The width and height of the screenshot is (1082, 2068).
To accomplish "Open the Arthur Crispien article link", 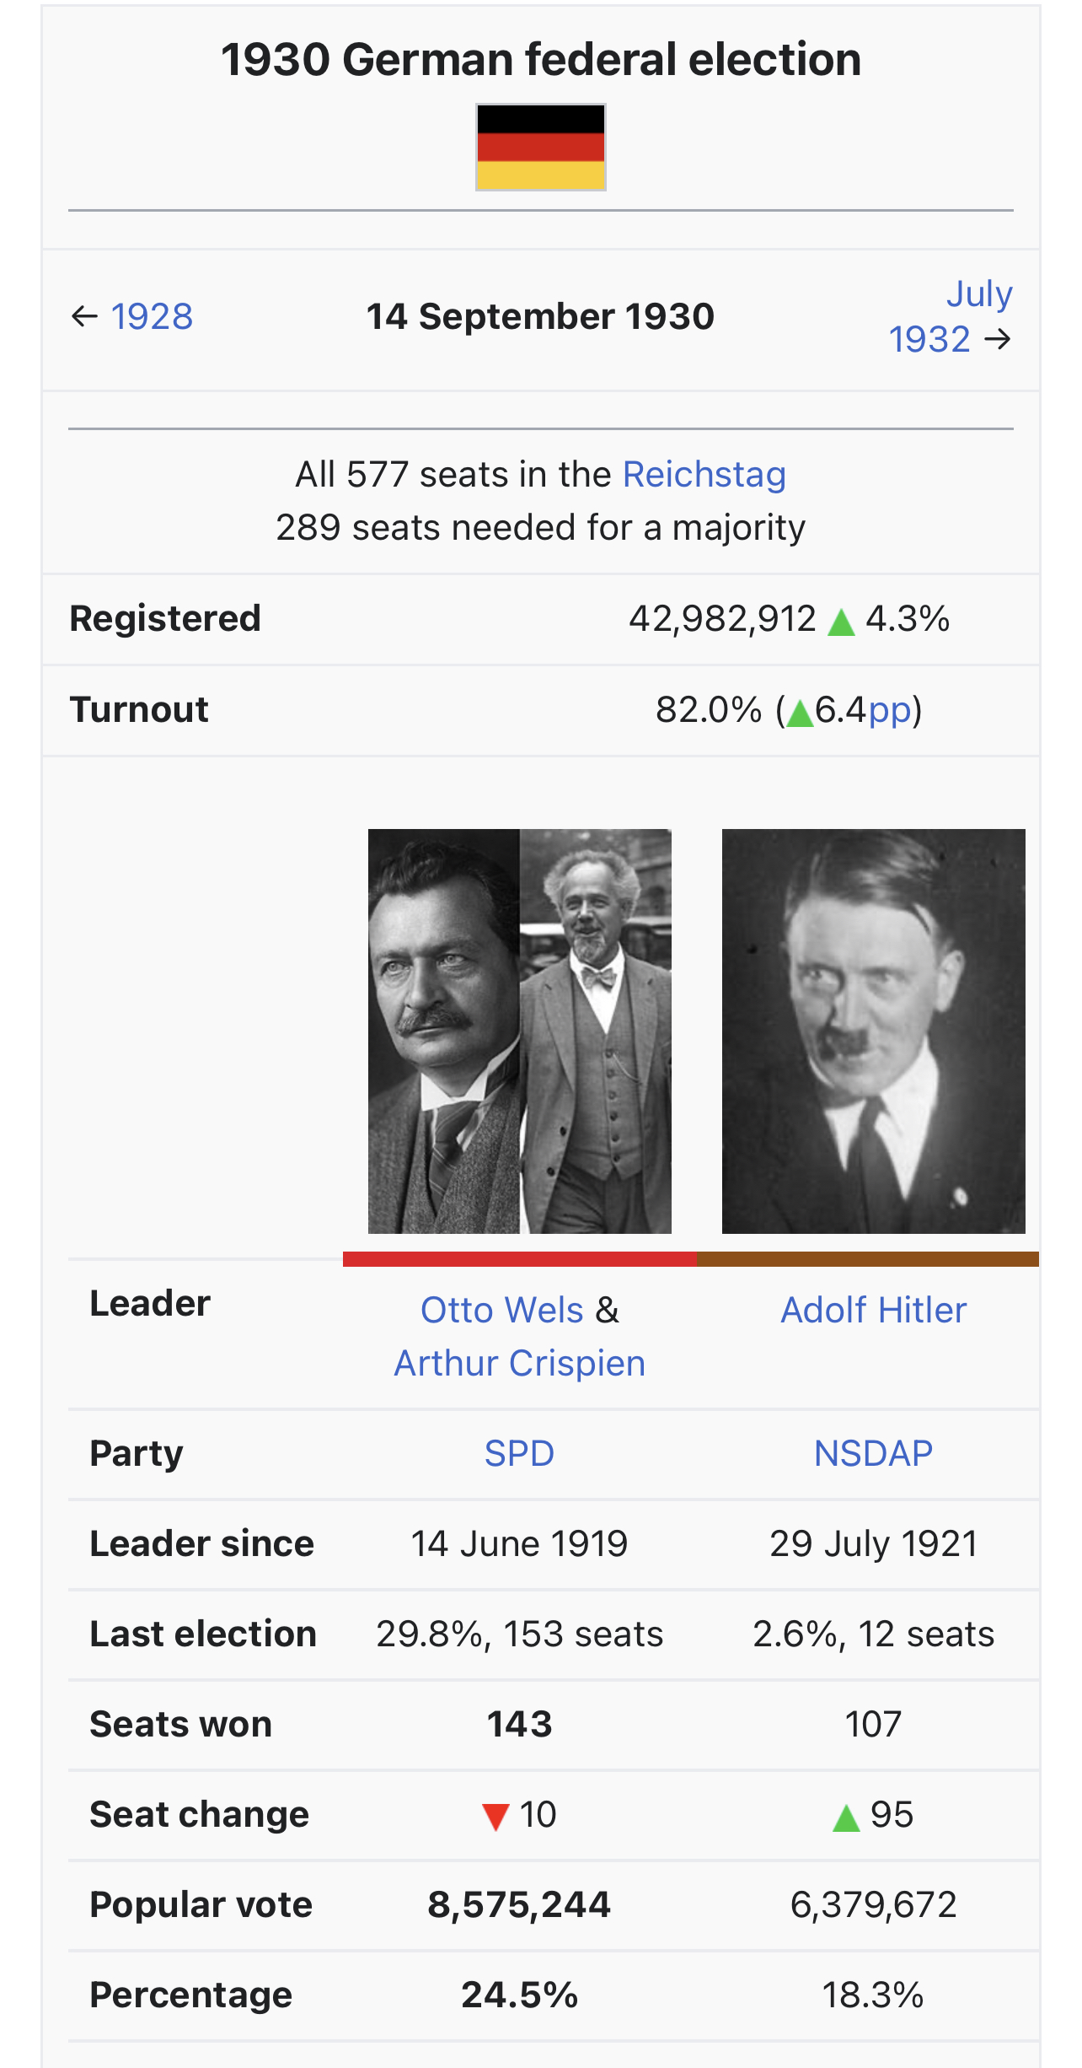I will coord(520,1364).
